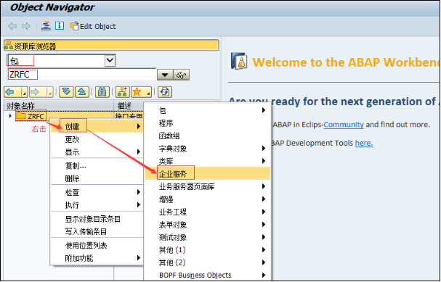Choose 程序 in create submenu

(208, 123)
